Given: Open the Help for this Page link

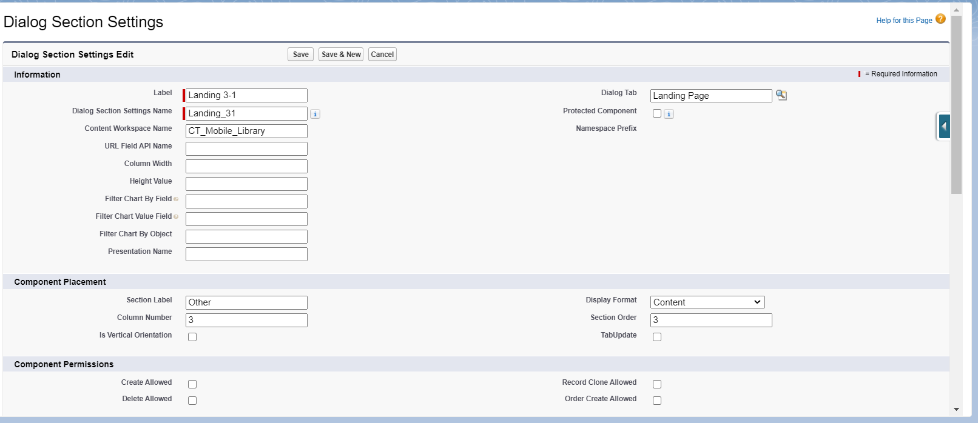Looking at the screenshot, I should (x=904, y=21).
